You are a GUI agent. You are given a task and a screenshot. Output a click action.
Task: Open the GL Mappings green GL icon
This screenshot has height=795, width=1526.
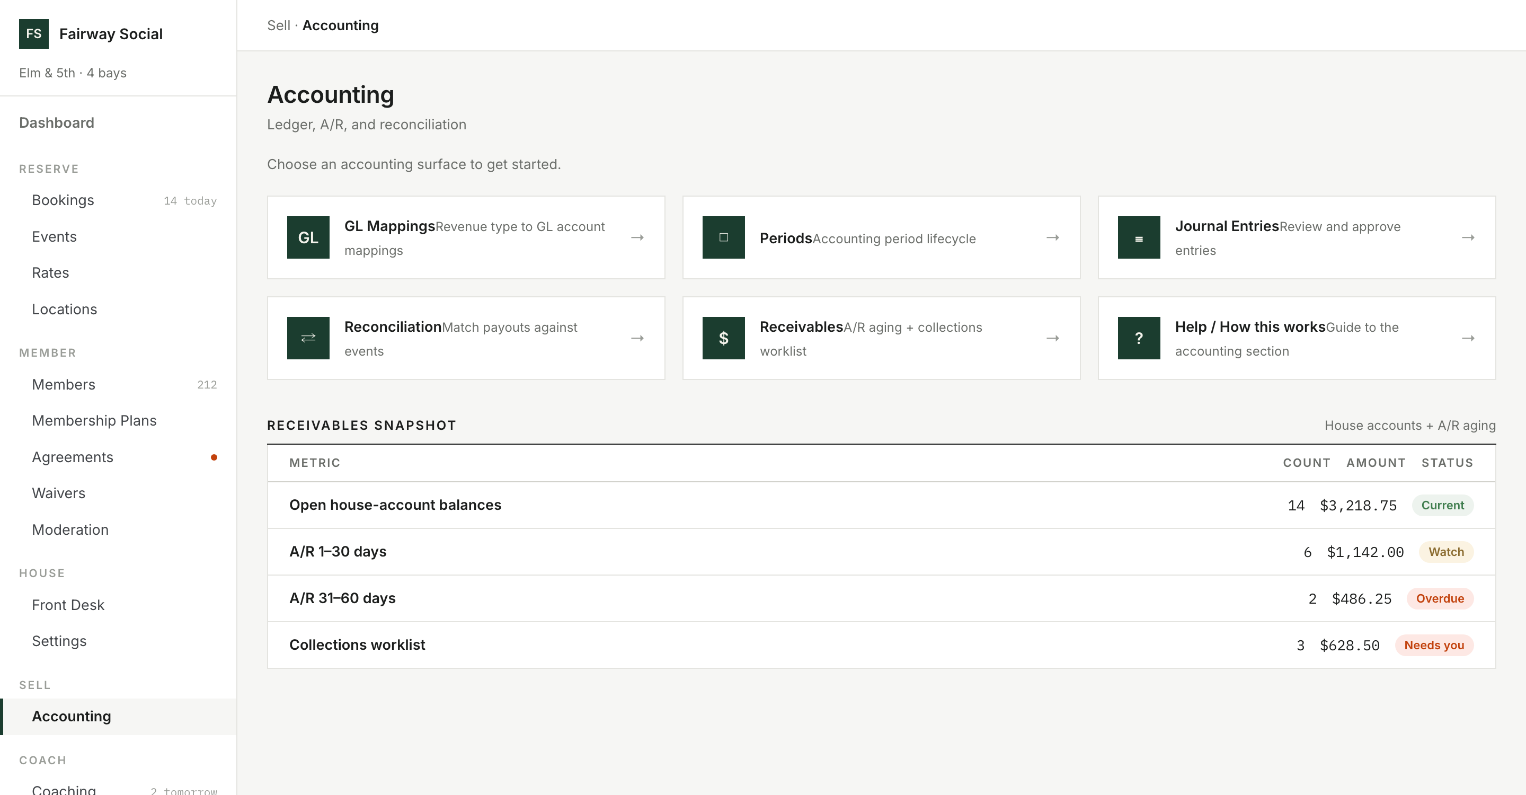(x=308, y=237)
